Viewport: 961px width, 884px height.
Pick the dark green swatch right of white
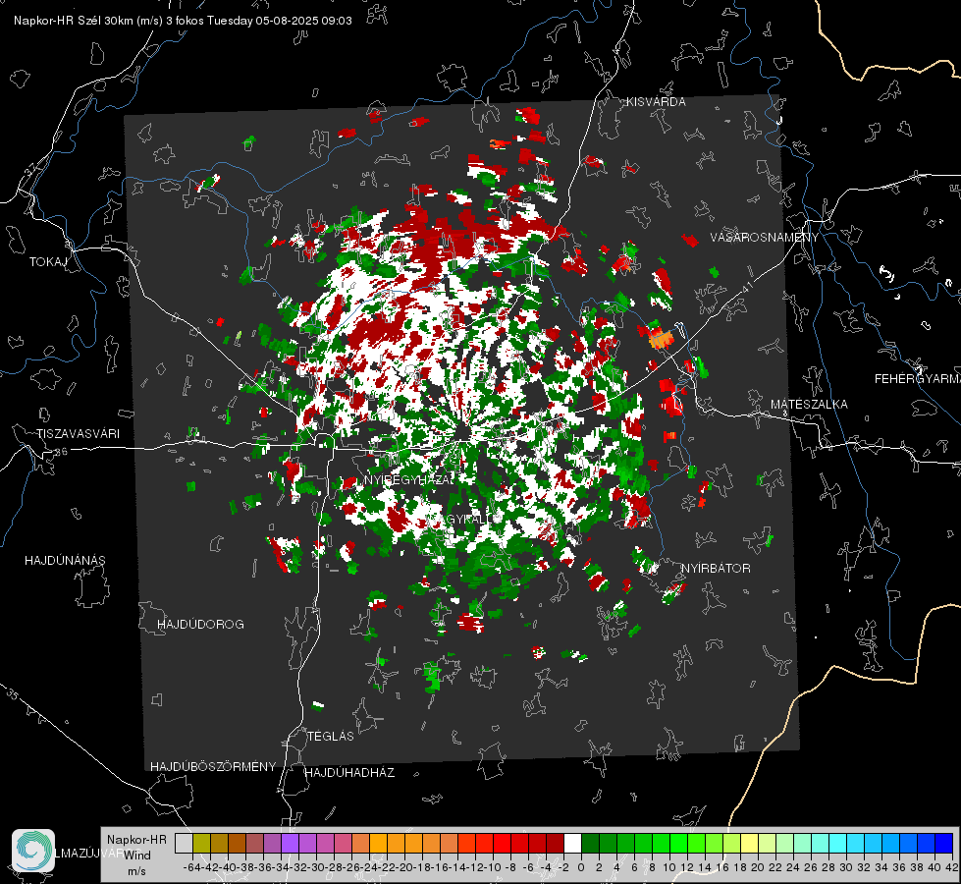[590, 843]
